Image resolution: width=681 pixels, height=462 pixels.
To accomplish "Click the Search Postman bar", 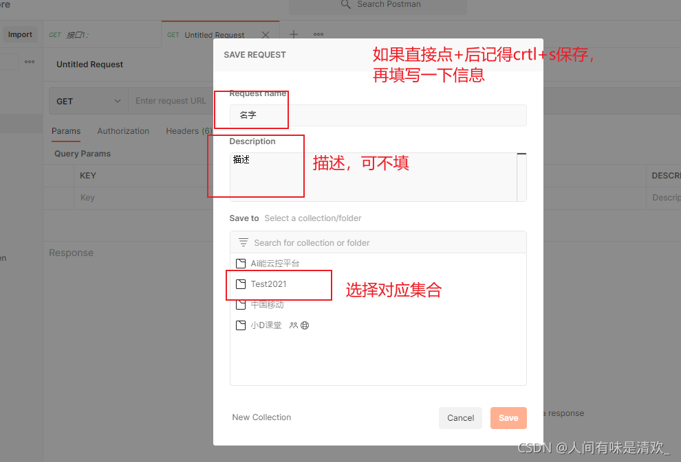I will click(378, 5).
